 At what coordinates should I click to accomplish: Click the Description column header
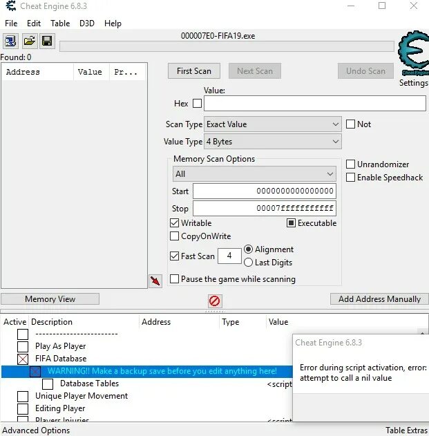(x=84, y=322)
